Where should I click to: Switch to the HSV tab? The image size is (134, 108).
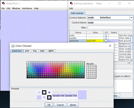27,51
